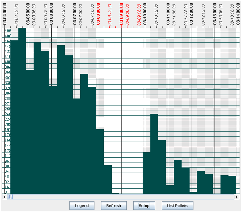Click the 96 y-axis value
Screen dimensions: 243x213
(7, 161)
